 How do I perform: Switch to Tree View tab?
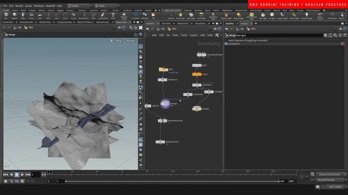pos(166,23)
